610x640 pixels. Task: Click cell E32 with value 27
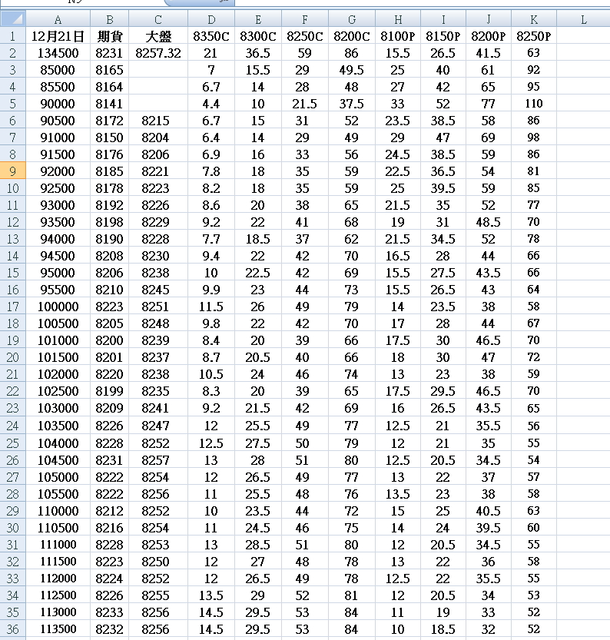(x=258, y=561)
